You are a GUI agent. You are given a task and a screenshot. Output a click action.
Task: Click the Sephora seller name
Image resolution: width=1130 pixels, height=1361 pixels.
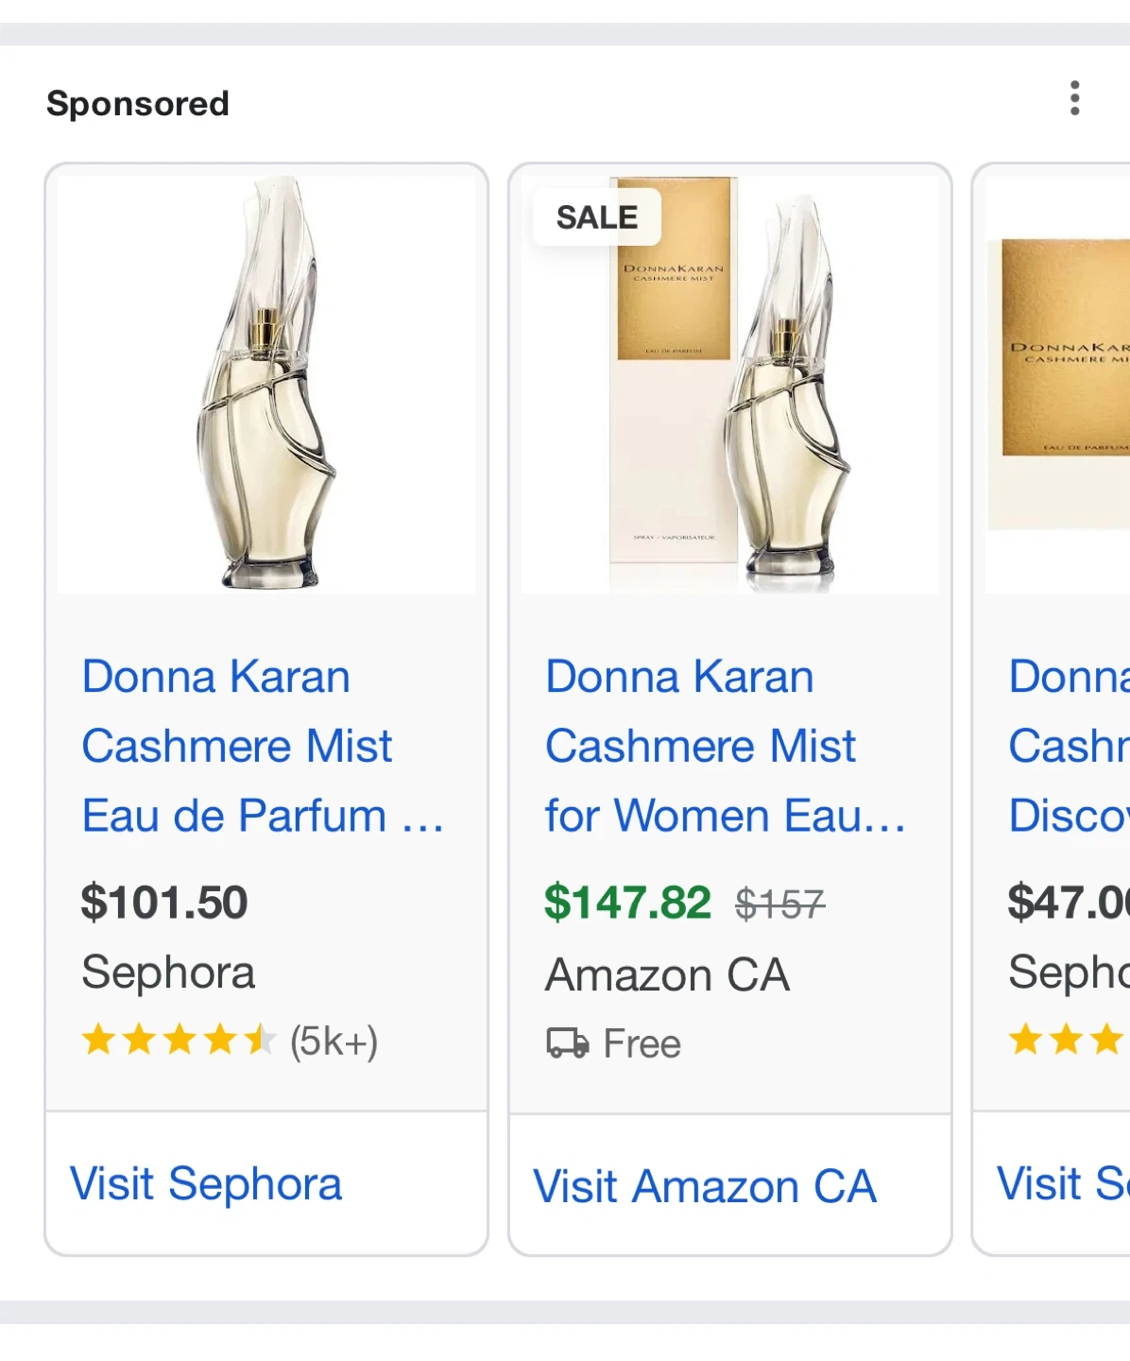pos(168,973)
